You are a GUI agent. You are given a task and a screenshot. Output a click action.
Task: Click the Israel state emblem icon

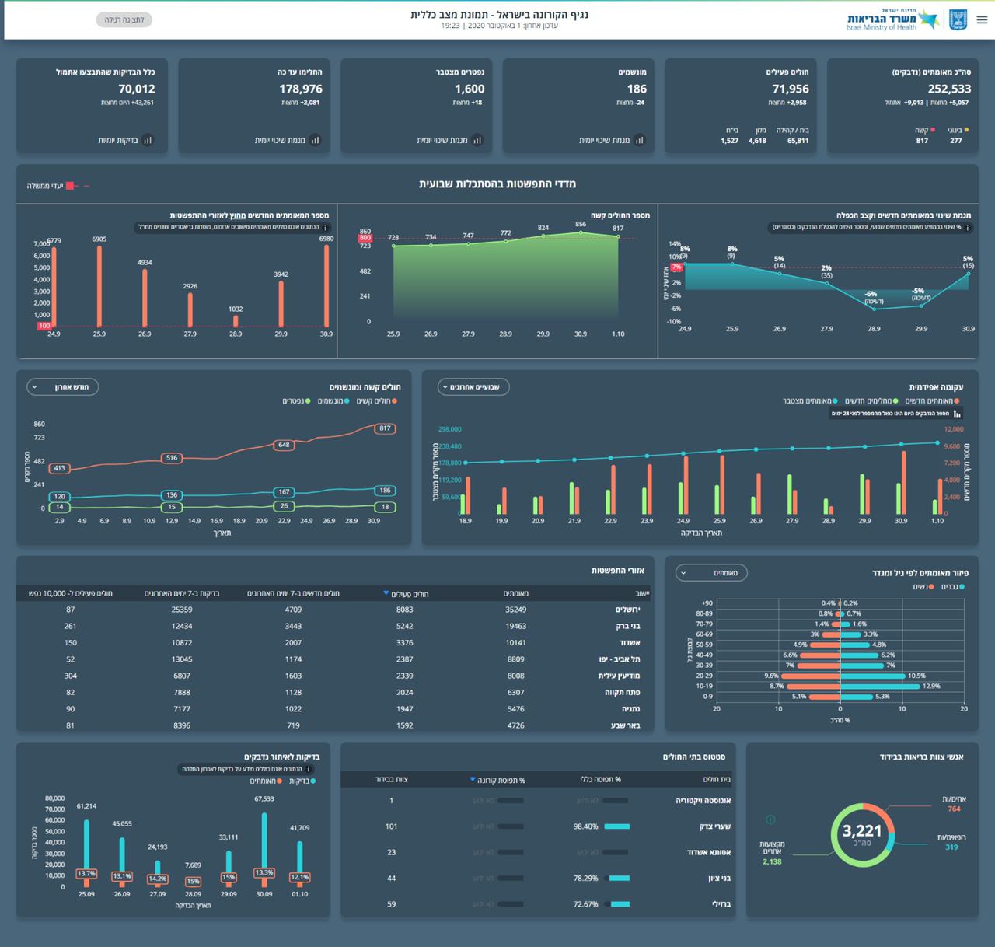click(958, 20)
